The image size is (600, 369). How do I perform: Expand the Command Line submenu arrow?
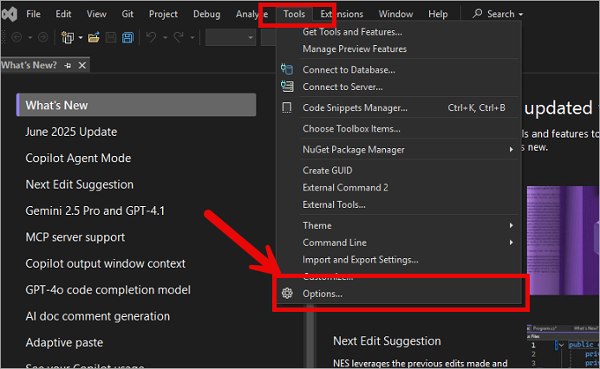click(x=512, y=243)
